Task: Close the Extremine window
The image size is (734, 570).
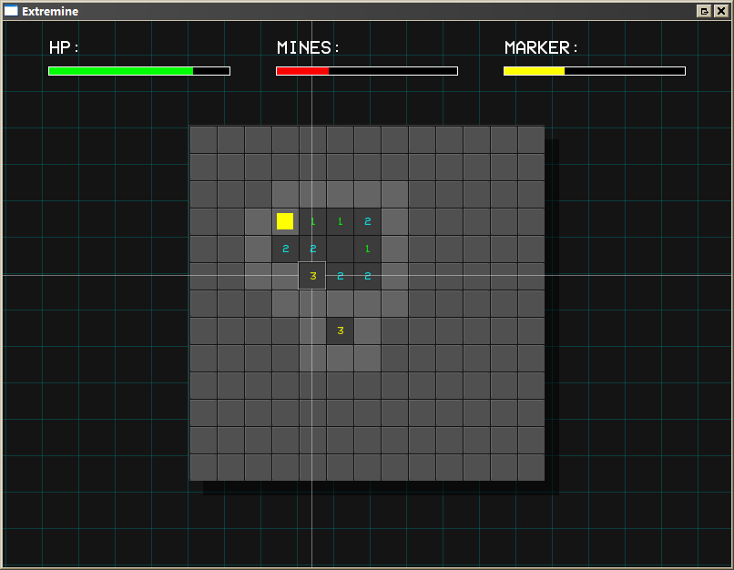Action: click(721, 11)
